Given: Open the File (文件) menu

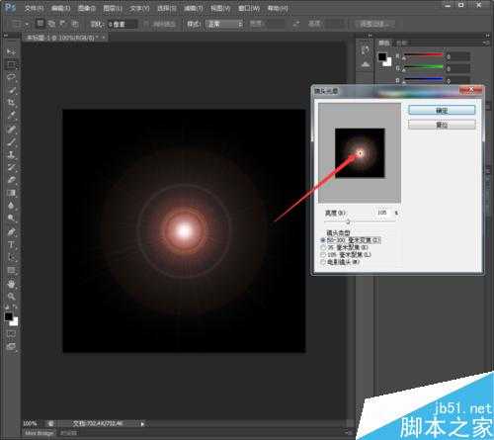Looking at the screenshot, I should click(x=35, y=8).
